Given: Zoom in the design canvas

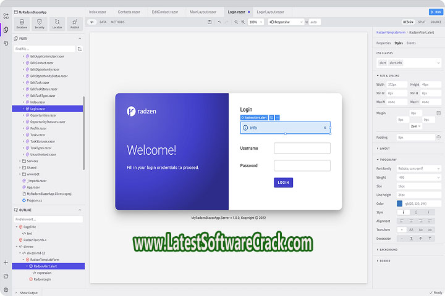Looking at the screenshot, I should (243, 22).
